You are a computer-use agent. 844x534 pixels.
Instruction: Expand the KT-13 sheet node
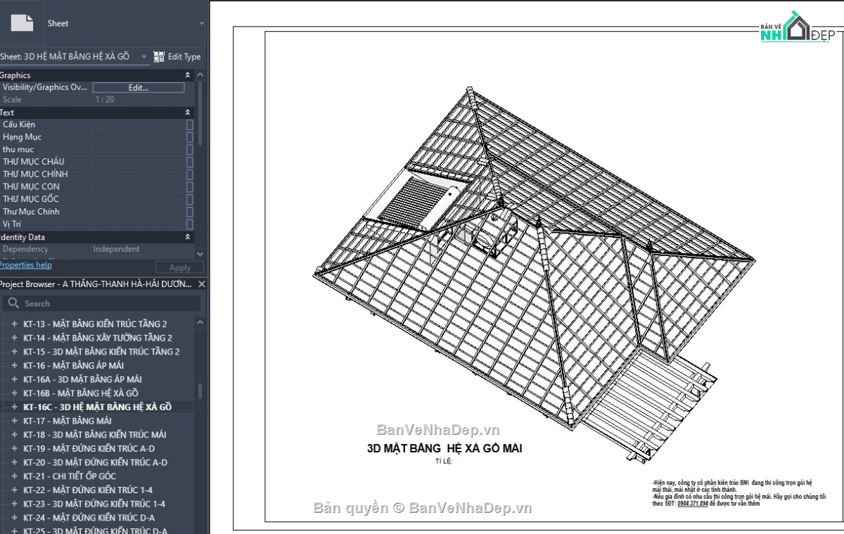14,324
